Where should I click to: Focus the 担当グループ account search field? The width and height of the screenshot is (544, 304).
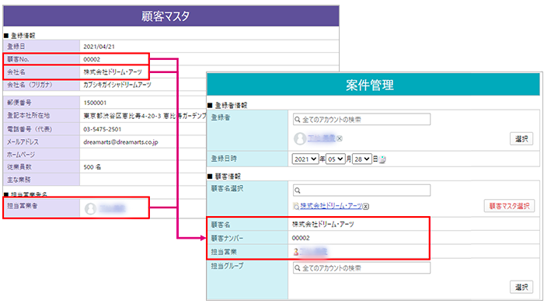(x=361, y=268)
